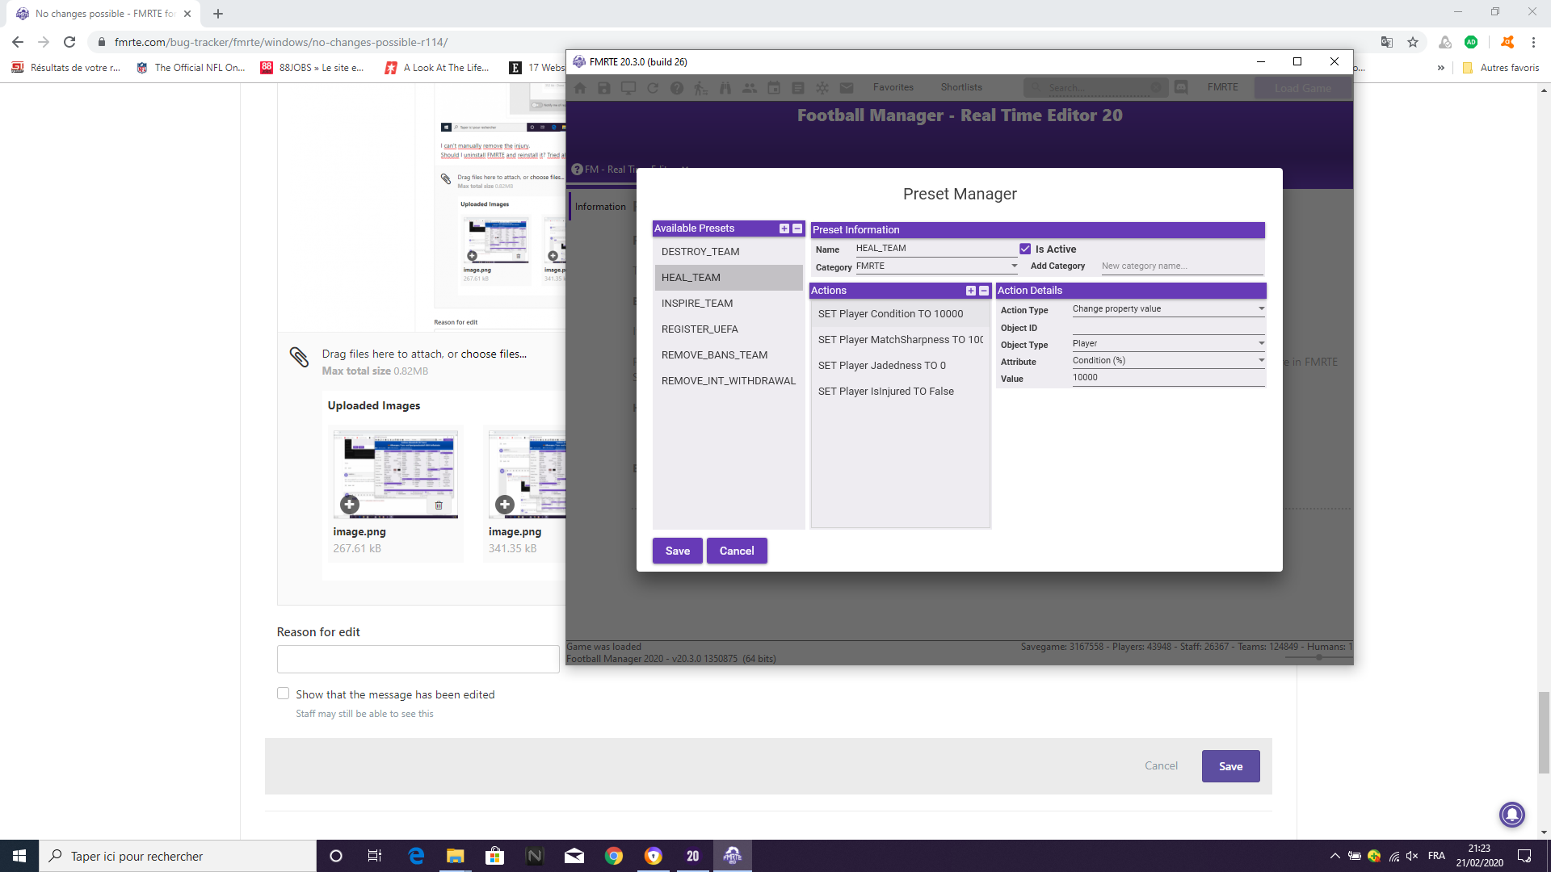This screenshot has width=1551, height=872.
Task: Click the New category name field
Action: point(1181,266)
